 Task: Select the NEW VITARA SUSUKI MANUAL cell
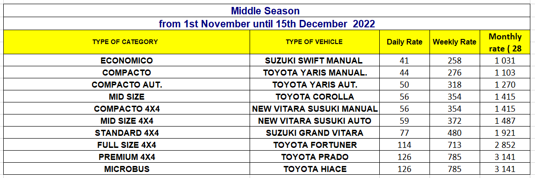tap(315, 109)
